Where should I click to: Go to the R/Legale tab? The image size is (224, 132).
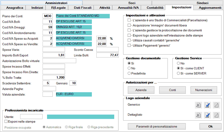pos(57,8)
